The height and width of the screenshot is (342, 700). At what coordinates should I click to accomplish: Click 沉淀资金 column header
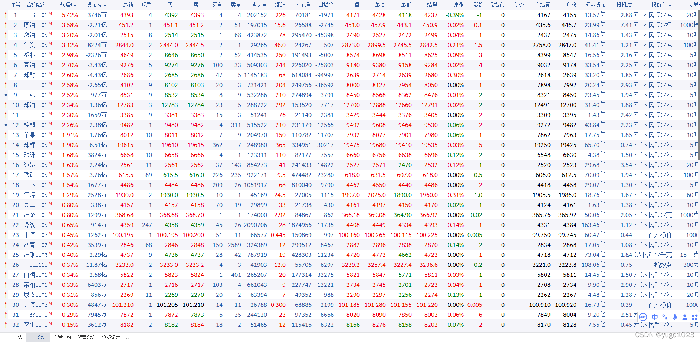[x=595, y=4]
